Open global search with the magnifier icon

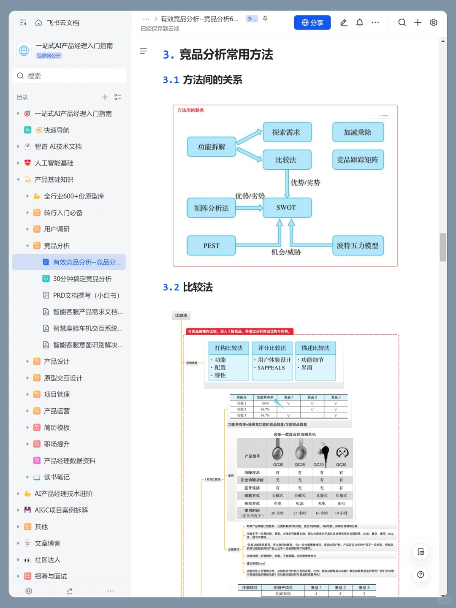click(402, 22)
